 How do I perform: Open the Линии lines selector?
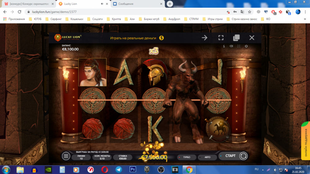[x=81, y=157]
